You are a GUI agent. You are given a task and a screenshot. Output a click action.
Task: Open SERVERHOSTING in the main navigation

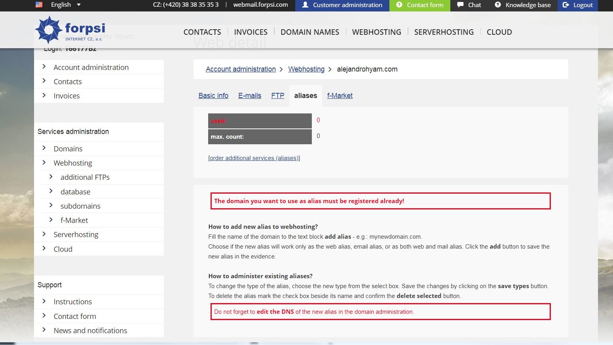coord(444,32)
